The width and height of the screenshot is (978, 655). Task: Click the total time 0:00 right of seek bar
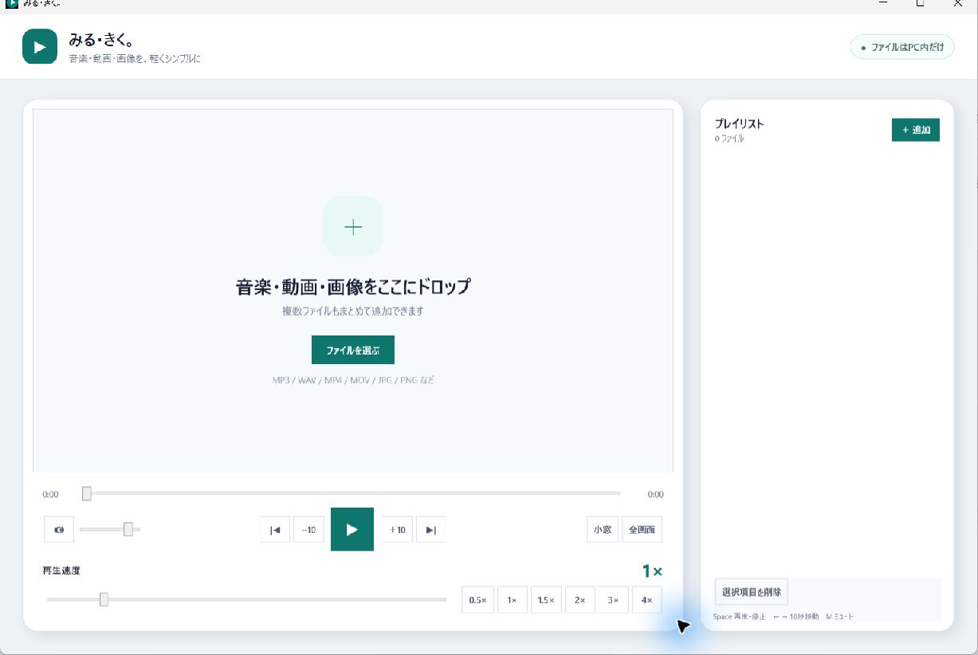(655, 495)
